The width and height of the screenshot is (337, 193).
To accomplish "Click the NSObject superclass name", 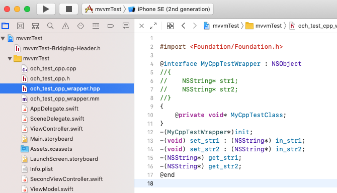I will tap(287, 64).
